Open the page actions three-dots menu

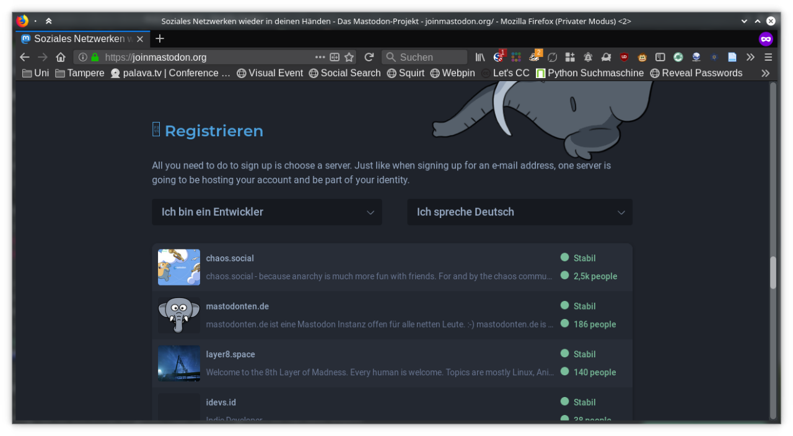[320, 57]
